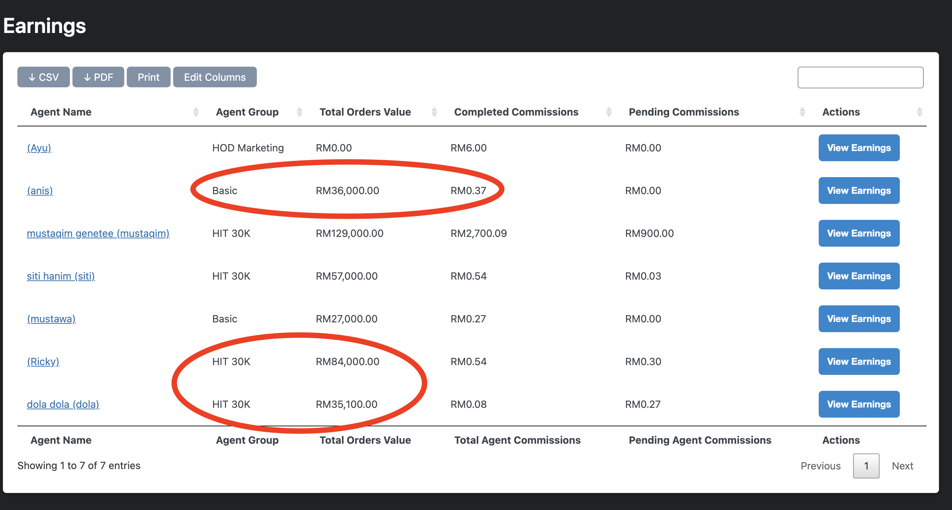View Earnings for mustawa
Screen dimensions: 952x510
tap(859, 319)
